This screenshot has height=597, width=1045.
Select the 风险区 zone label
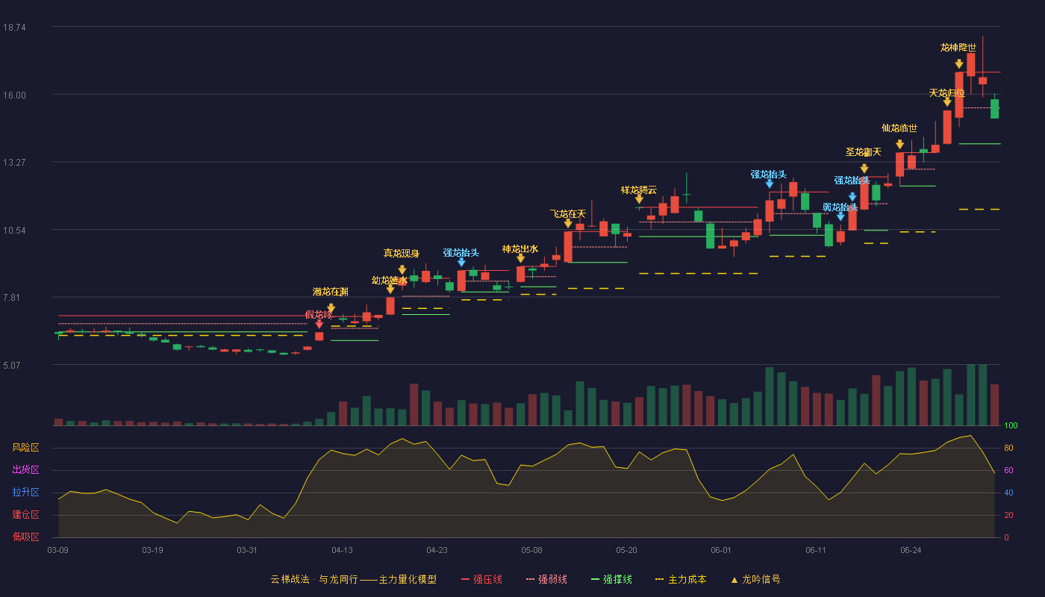(25, 448)
